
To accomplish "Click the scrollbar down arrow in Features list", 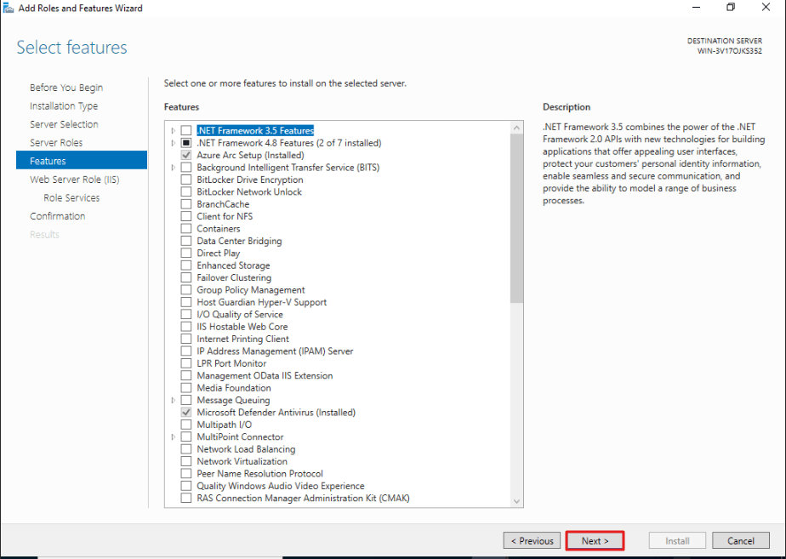I will pos(517,501).
